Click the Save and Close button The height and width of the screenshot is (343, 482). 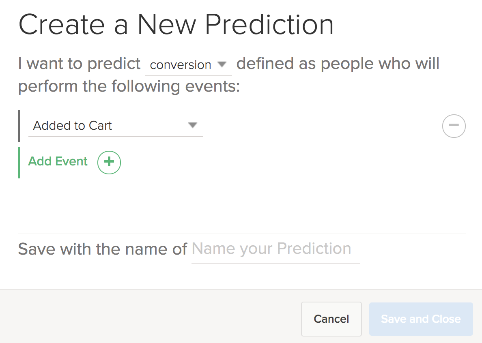tap(421, 319)
